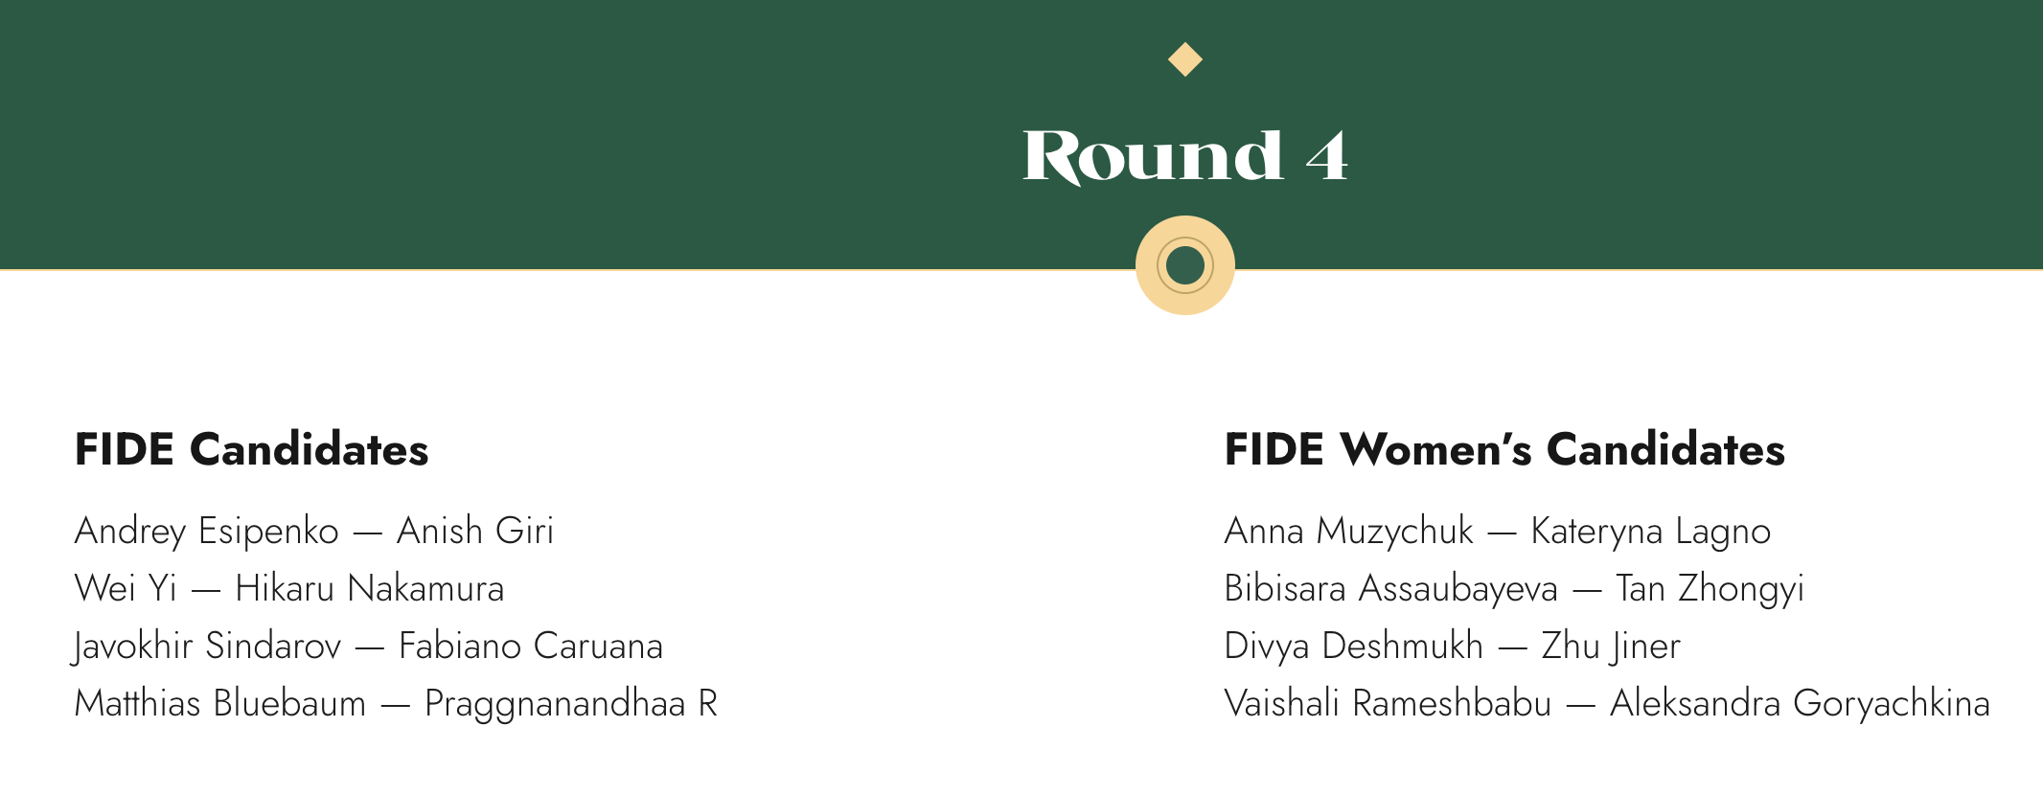
Task: Click Andrey Esipenko's name
Action: click(207, 532)
